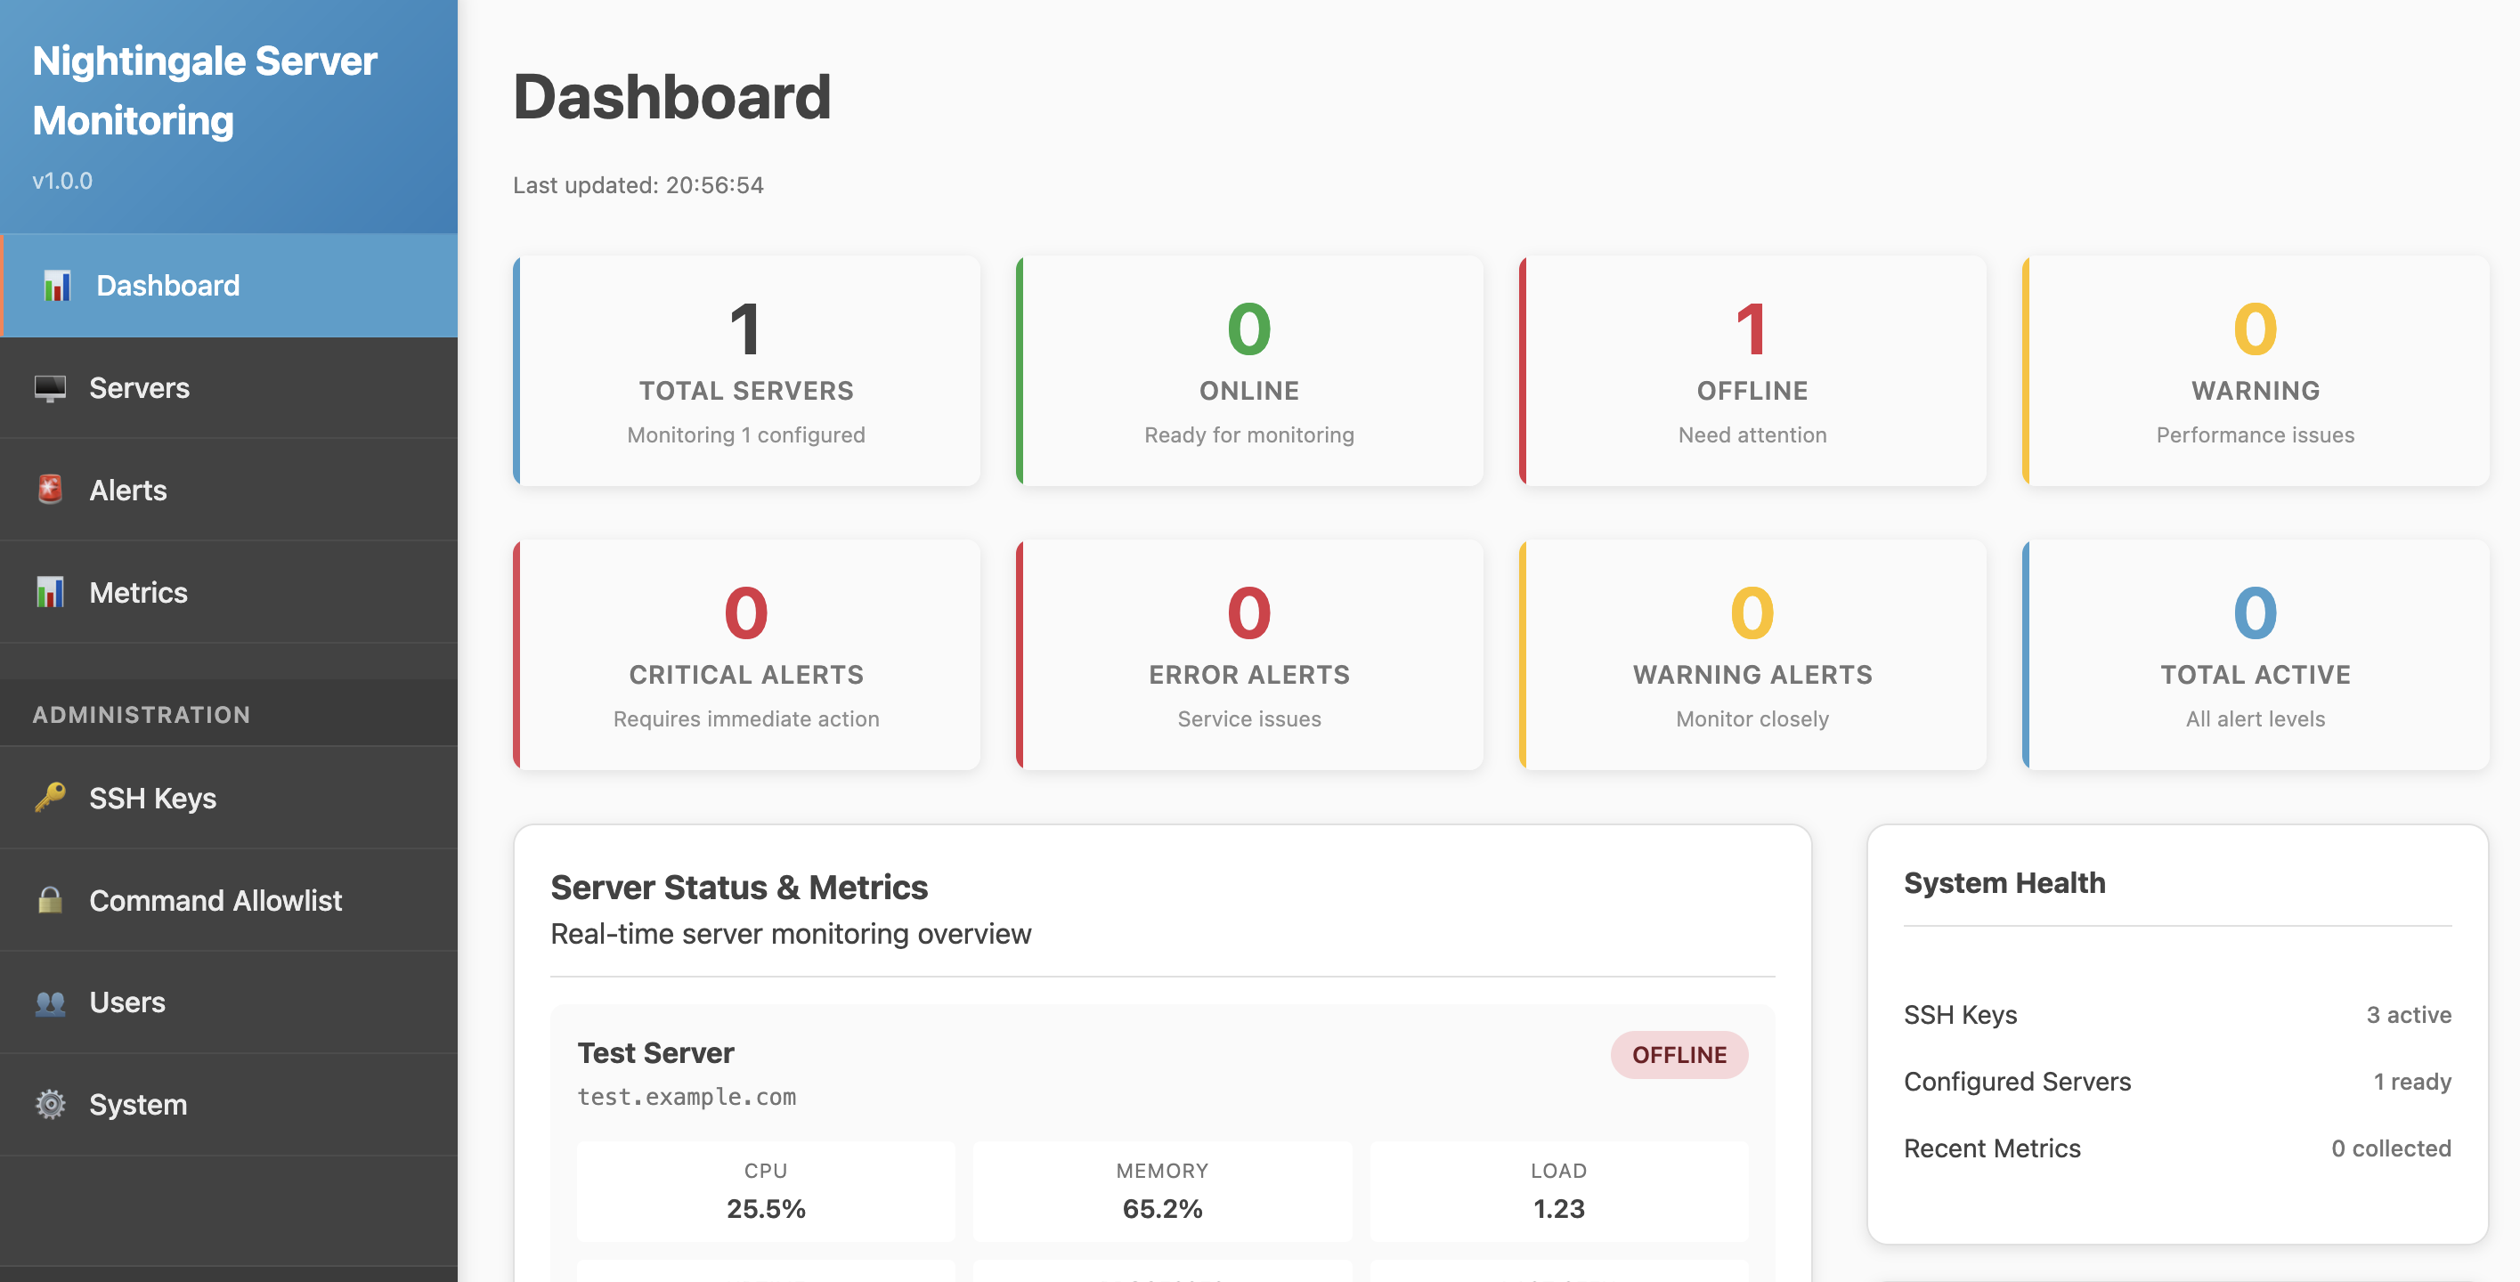This screenshot has width=2520, height=1282.
Task: Click the SSH Keys key icon
Action: (50, 798)
